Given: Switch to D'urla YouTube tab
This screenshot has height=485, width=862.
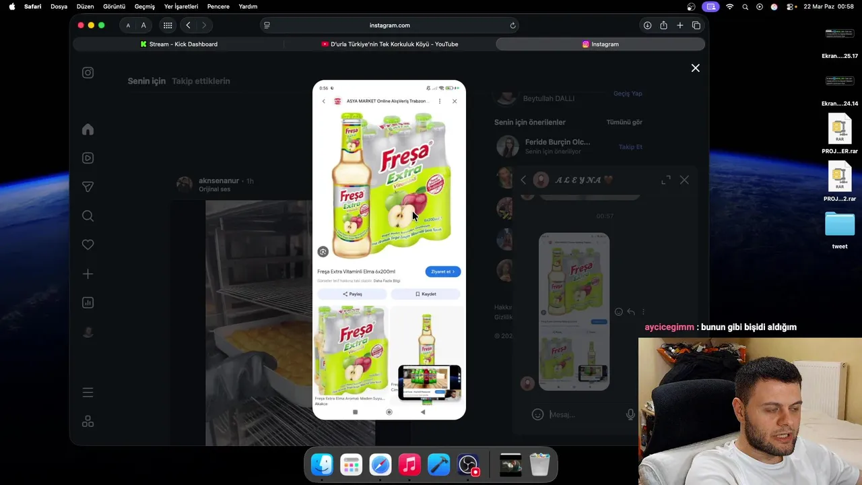Looking at the screenshot, I should tap(390, 44).
